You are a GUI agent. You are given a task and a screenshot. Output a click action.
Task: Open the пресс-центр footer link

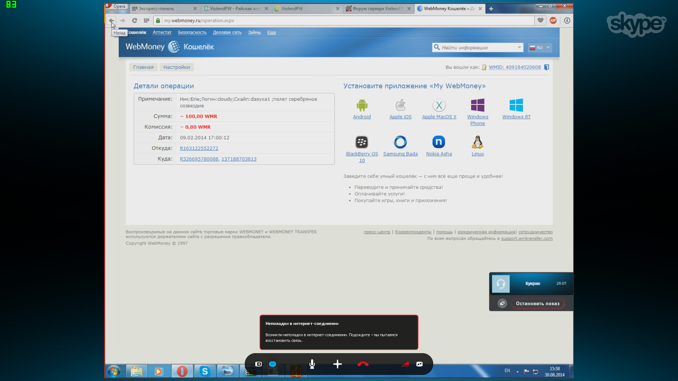tap(377, 232)
